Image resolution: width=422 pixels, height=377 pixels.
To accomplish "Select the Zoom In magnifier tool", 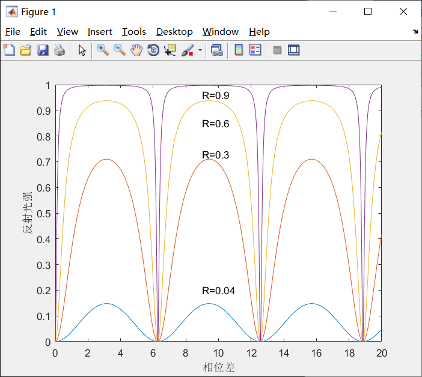I will (103, 50).
